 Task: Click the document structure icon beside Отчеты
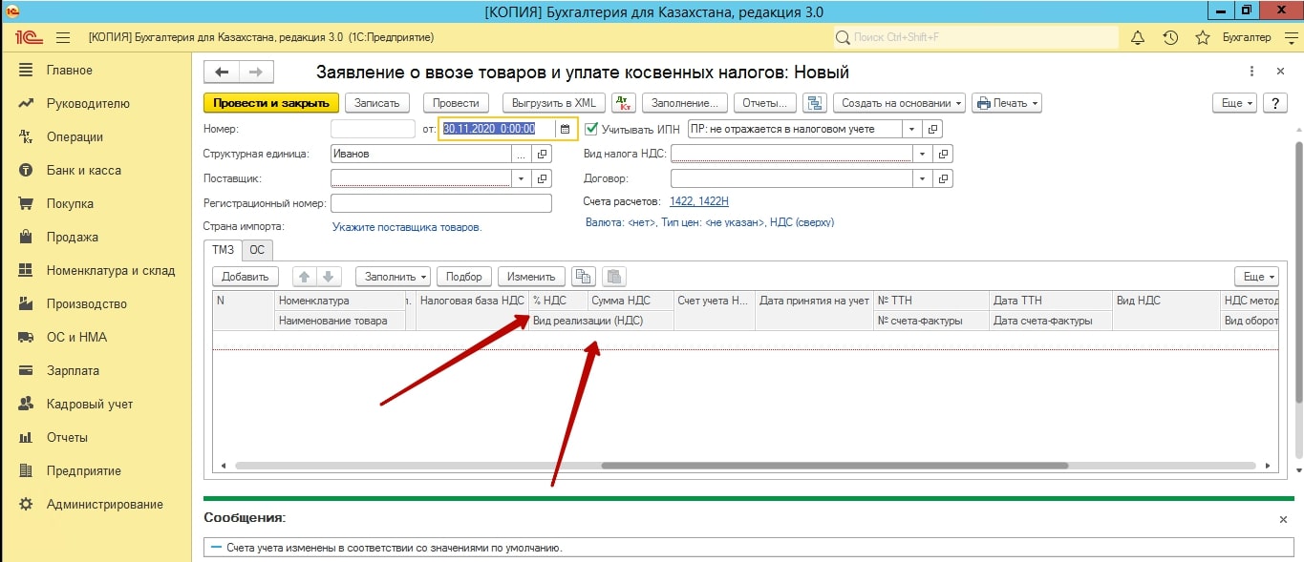[x=814, y=103]
